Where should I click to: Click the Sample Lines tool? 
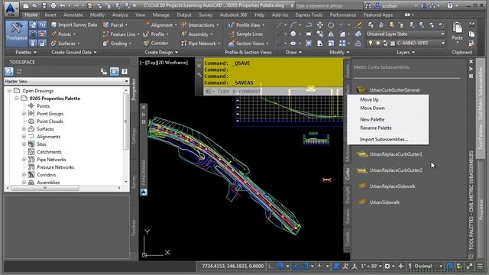[x=246, y=34]
